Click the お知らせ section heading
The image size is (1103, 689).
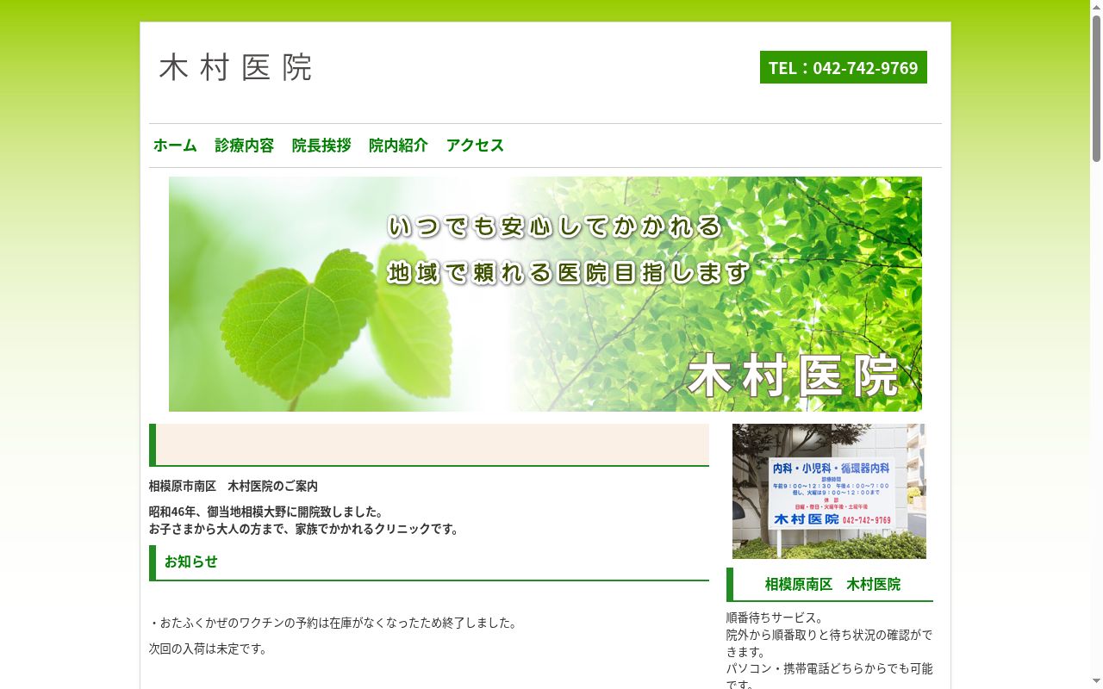pos(429,562)
